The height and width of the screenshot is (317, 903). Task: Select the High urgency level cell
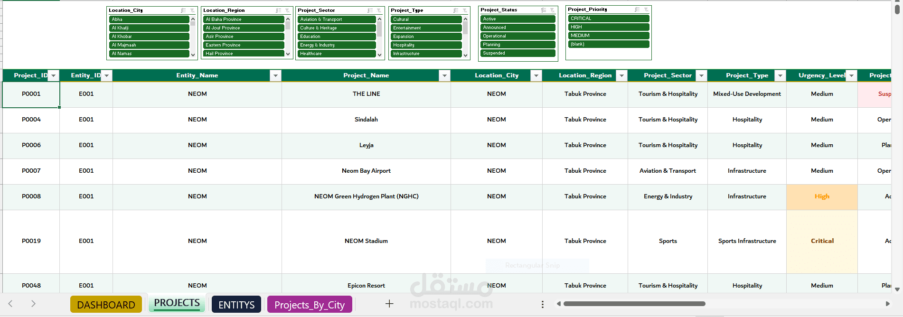[822, 196]
